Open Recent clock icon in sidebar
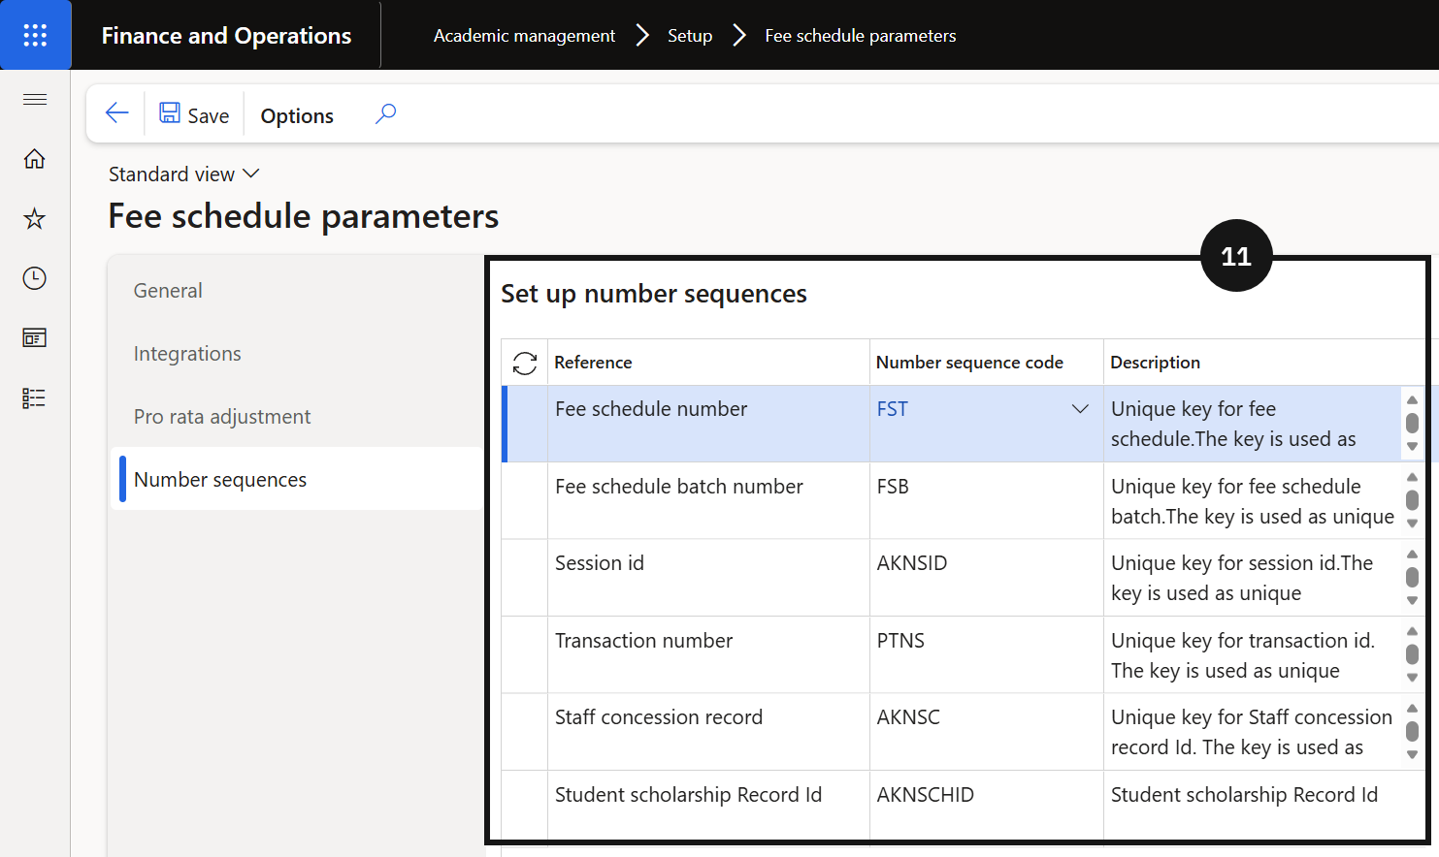This screenshot has width=1439, height=857. pyautogui.click(x=35, y=279)
